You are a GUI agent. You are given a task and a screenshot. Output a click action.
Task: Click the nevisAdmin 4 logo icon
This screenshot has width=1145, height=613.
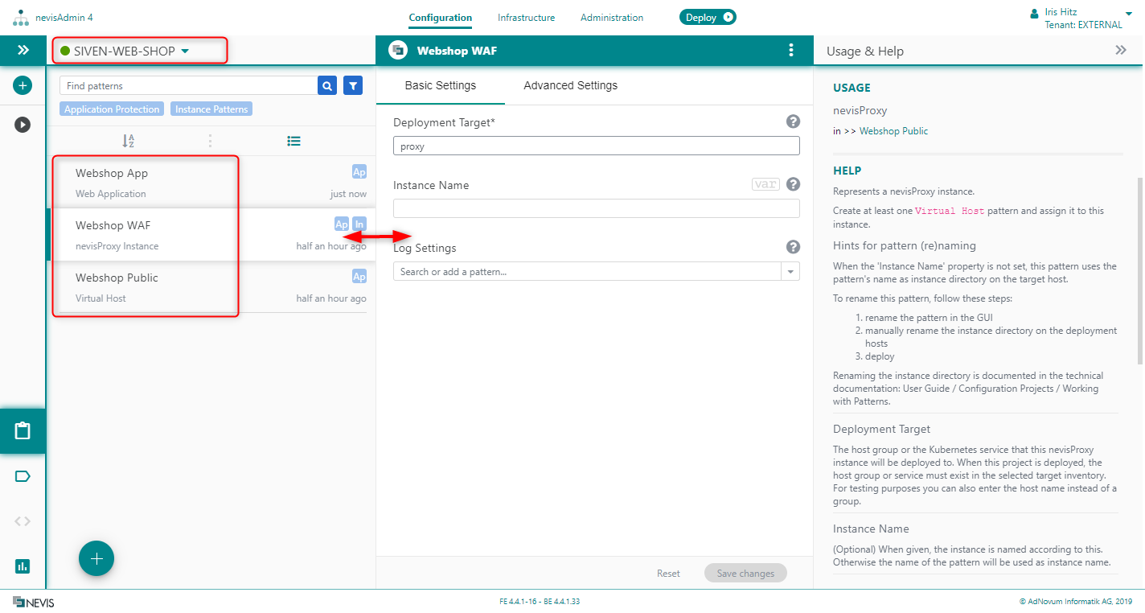click(x=21, y=18)
